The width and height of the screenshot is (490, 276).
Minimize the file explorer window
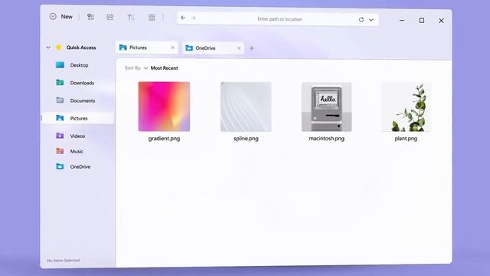coord(402,21)
